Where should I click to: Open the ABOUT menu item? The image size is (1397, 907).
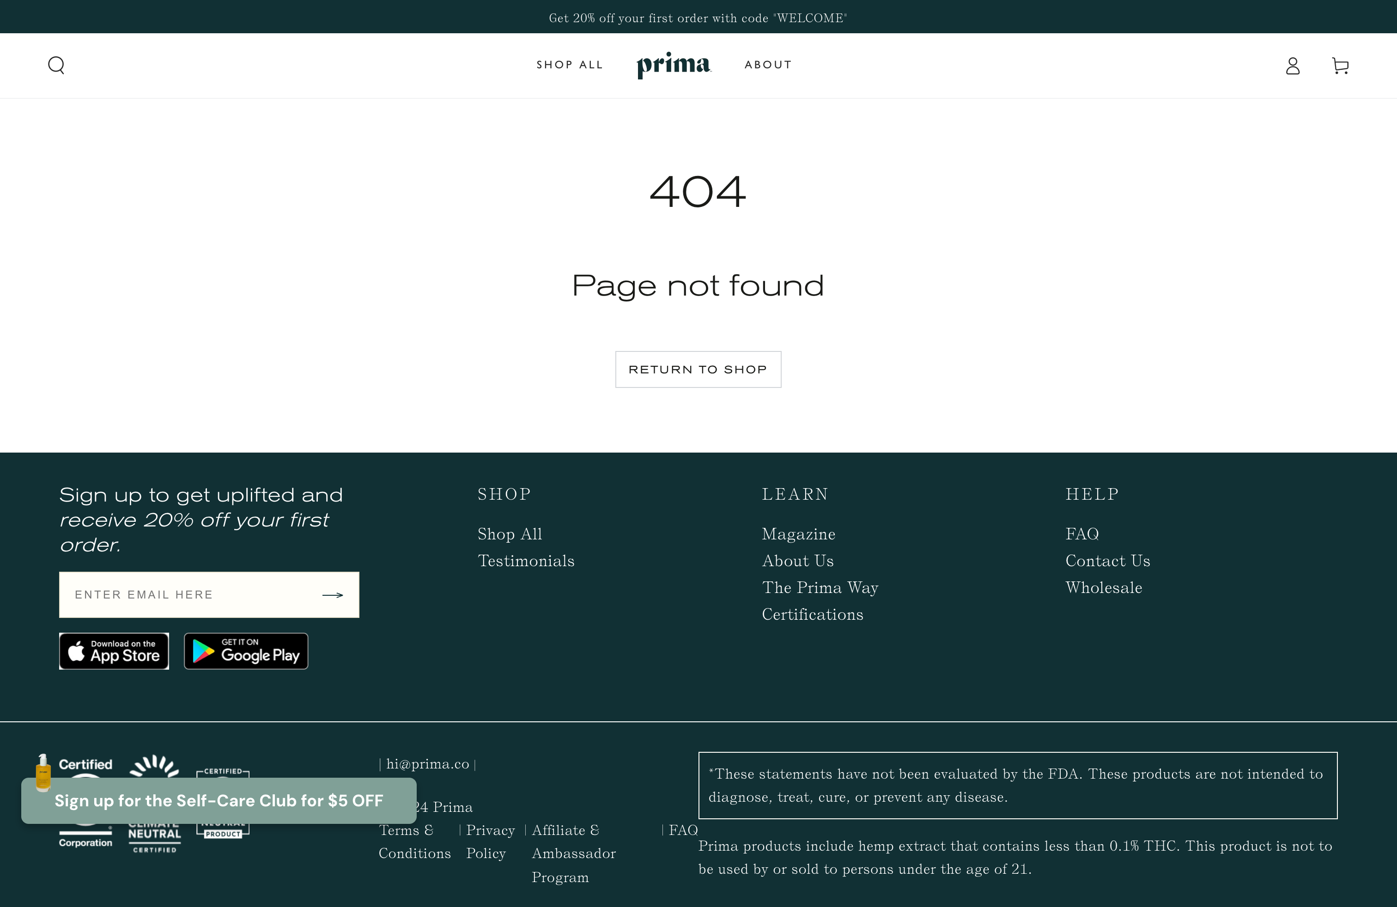tap(768, 65)
